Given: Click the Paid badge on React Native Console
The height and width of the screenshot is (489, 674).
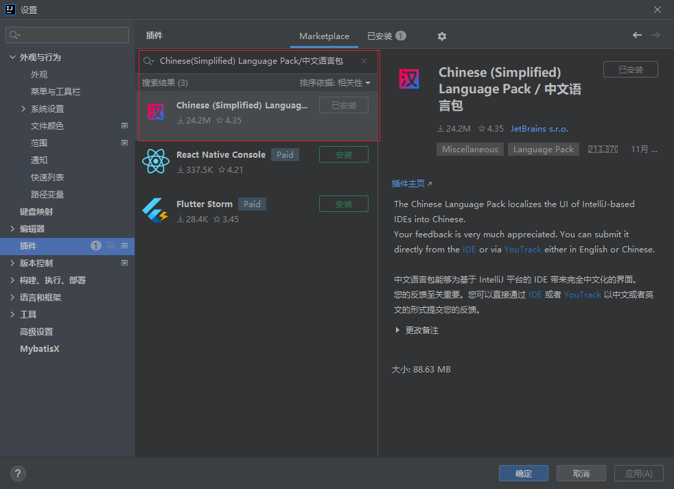Looking at the screenshot, I should (x=285, y=155).
